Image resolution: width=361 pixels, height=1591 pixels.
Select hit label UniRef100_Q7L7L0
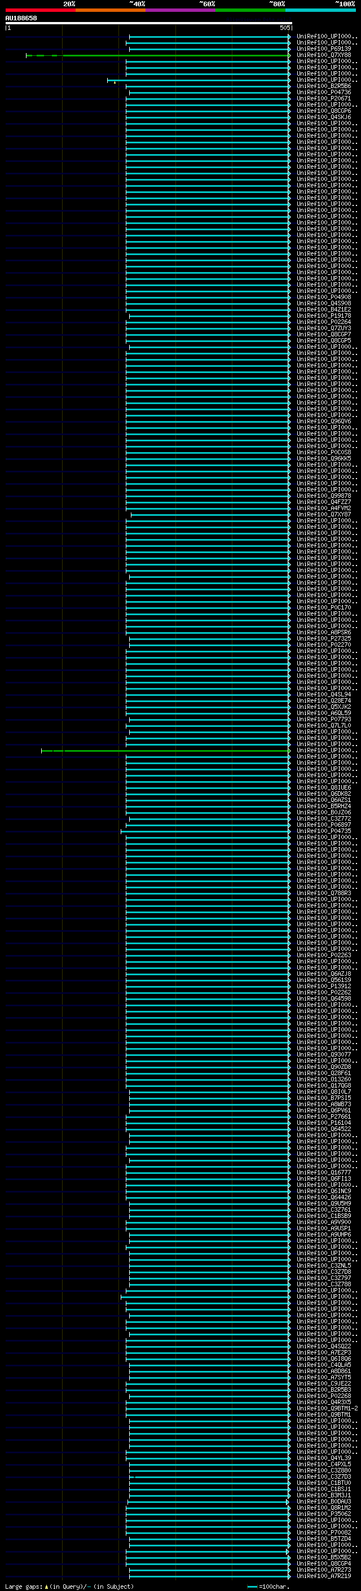click(x=324, y=725)
